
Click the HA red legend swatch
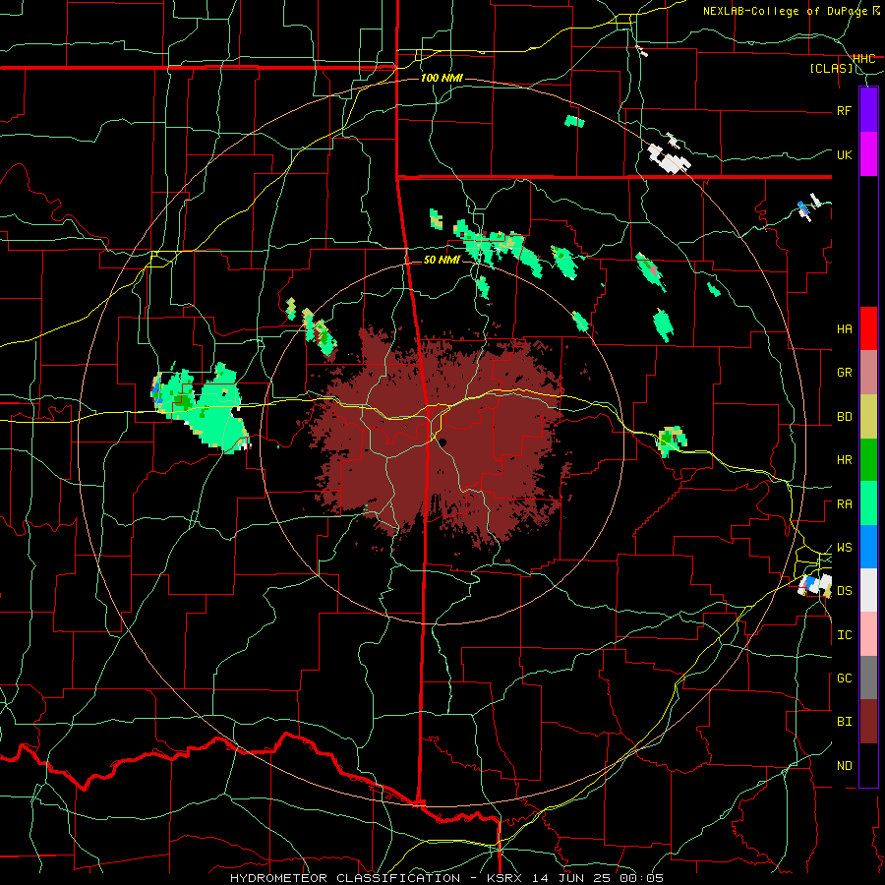pyautogui.click(x=868, y=328)
